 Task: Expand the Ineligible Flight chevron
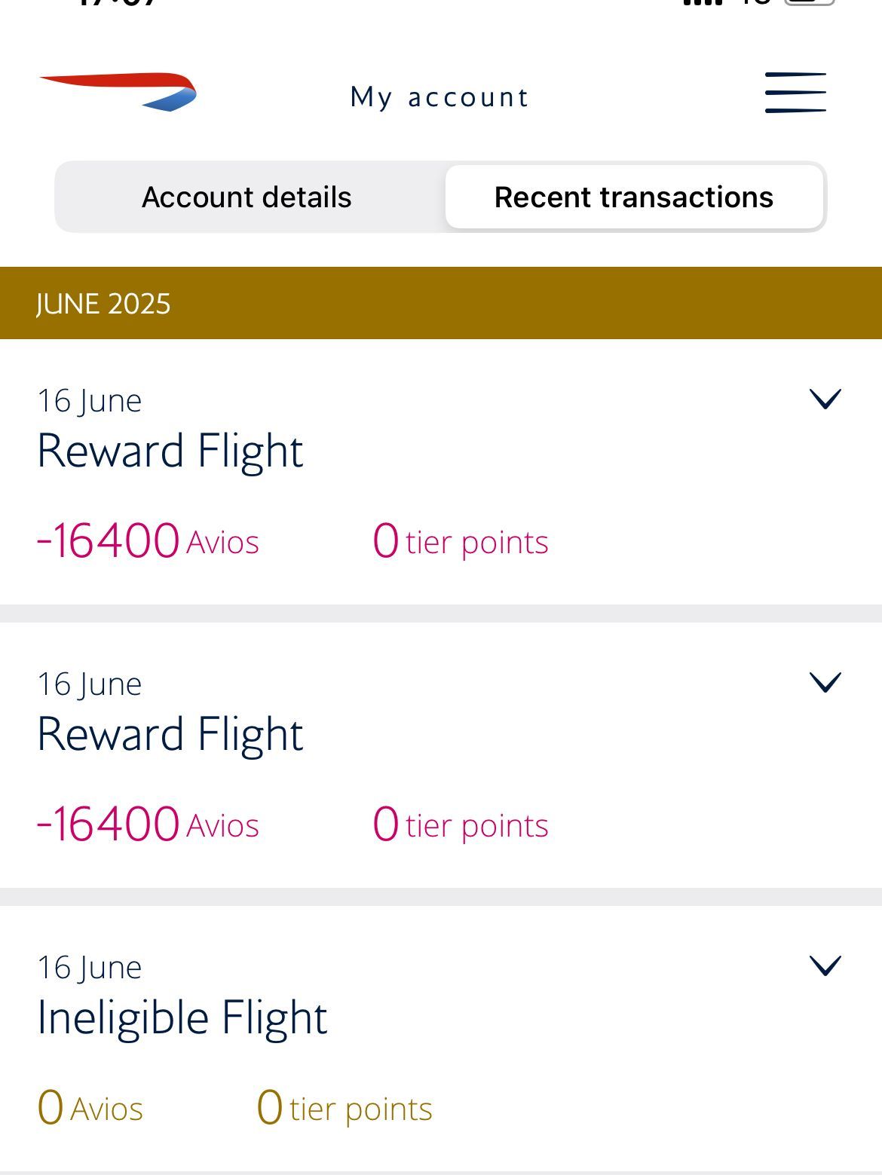point(825,965)
